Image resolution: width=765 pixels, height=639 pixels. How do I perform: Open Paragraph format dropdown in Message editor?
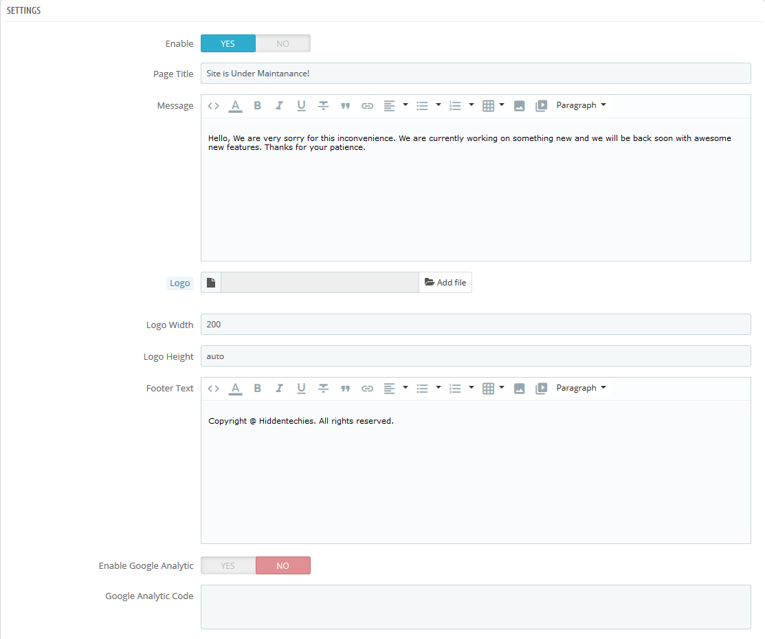coord(581,106)
